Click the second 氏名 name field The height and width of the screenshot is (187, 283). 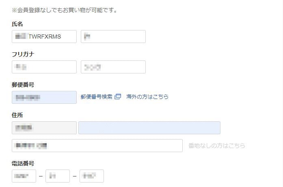click(113, 37)
